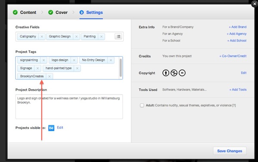Select the Graphic Design field tag

tap(60, 37)
